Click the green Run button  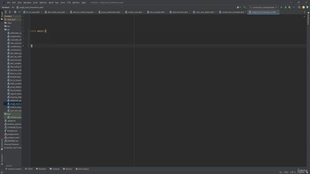tap(281, 7)
